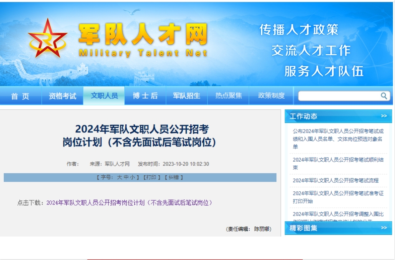The width and height of the screenshot is (395, 260).
Task: Switch to the 军队招生 tab
Action: pos(187,96)
